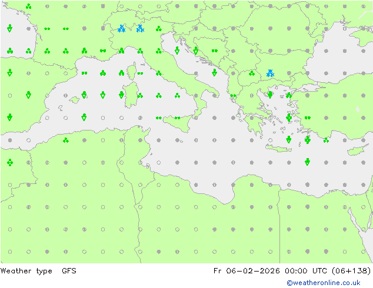Select the 'GFS' model label
373x288 pixels.
pos(69,271)
